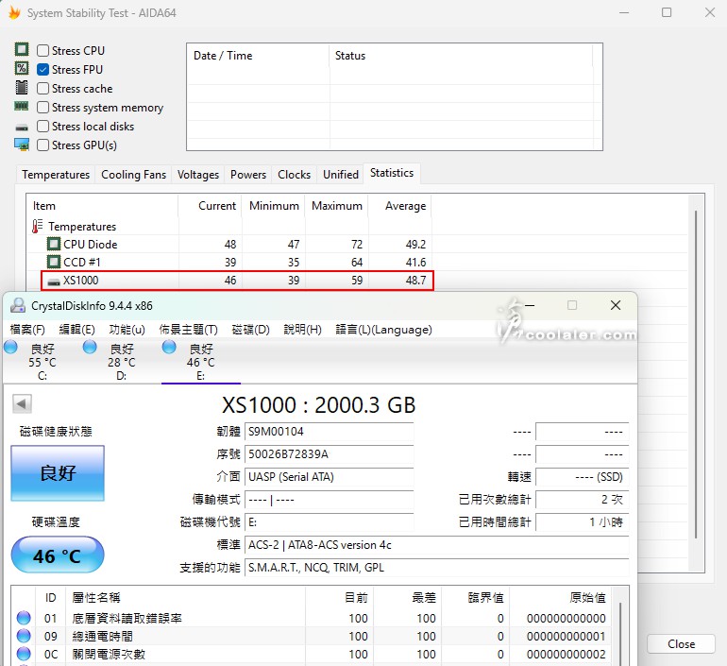Click the interface field UASP (Serial ATA)
This screenshot has width=727, height=666.
tap(329, 477)
